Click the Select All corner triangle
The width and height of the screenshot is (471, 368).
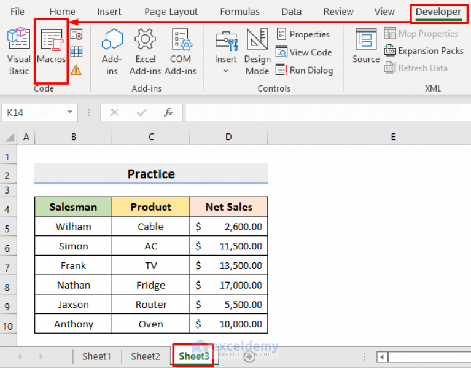coord(10,138)
